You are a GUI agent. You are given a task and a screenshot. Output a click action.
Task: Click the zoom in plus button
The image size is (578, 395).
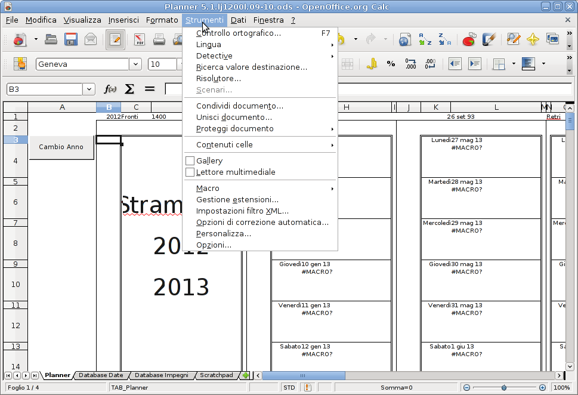[542, 387]
